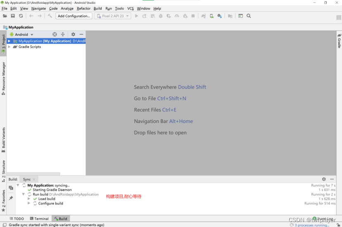Open the Window menu

coord(143,9)
